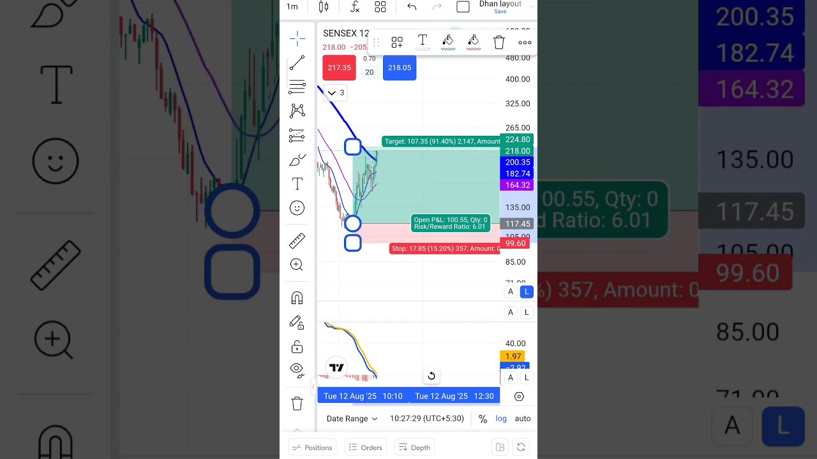This screenshot has width=817, height=459.
Task: Undo the last chart action
Action: click(412, 7)
